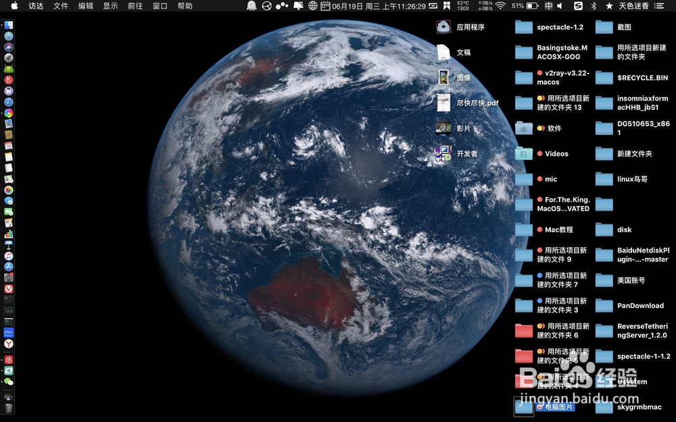This screenshot has height=422, width=676.
Task: Select the linux鸟哥 folder
Action: pyautogui.click(x=621, y=179)
